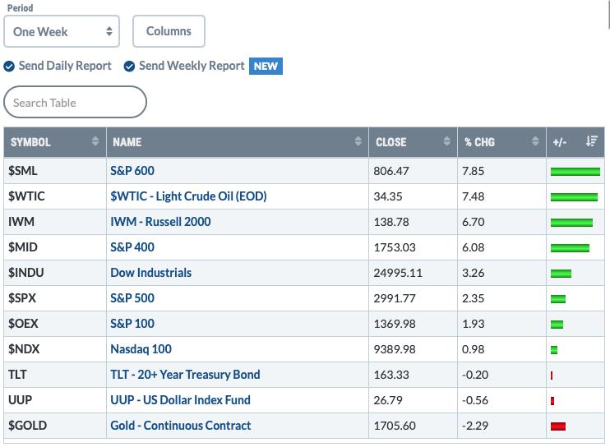Click the close value 138.78
Viewport: 610px width, 447px height.
[x=391, y=222]
